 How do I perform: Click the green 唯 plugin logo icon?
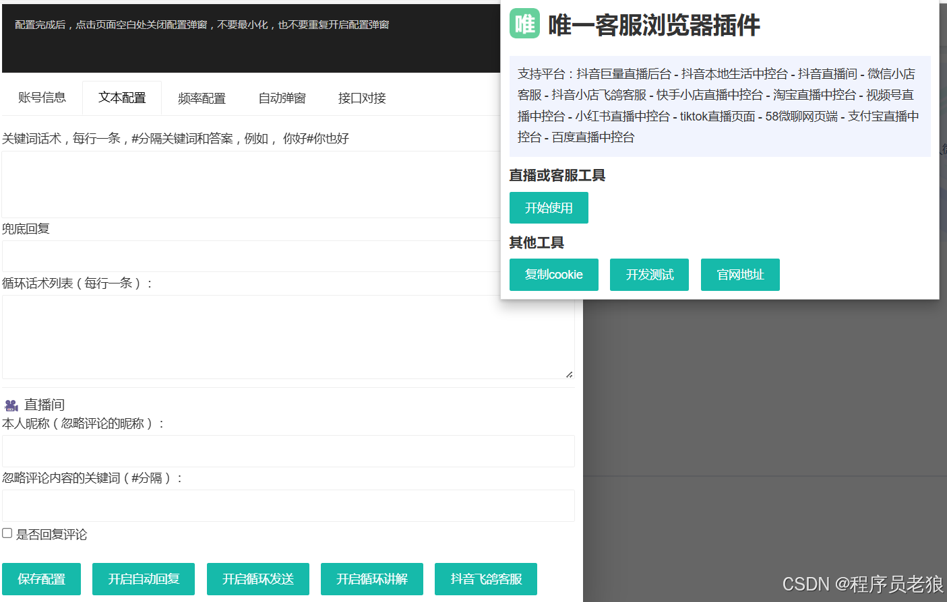[524, 24]
